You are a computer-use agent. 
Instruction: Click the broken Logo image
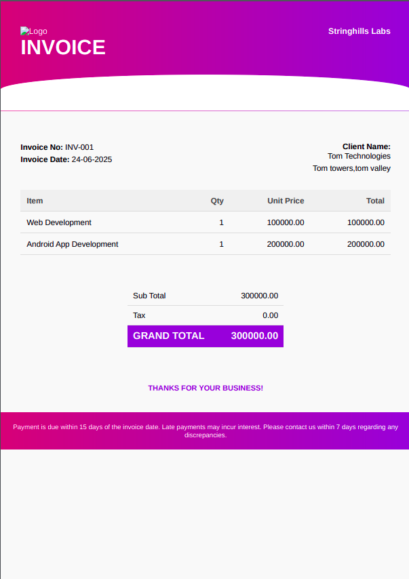pos(33,31)
